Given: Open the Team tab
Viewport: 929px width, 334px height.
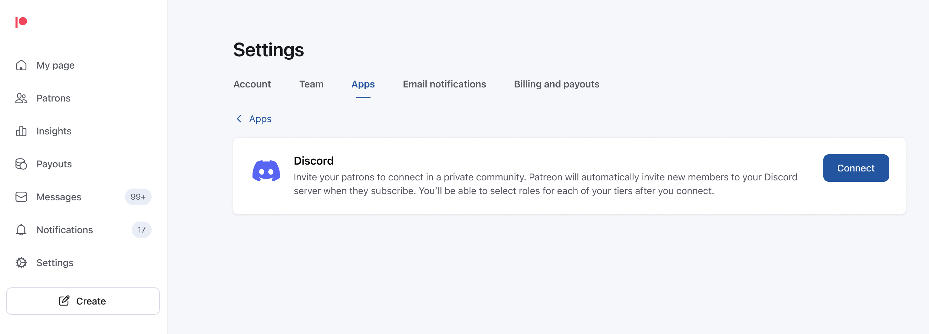Looking at the screenshot, I should click(x=311, y=84).
